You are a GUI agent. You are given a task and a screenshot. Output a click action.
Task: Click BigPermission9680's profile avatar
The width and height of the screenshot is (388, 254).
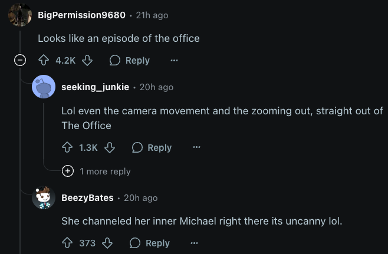[20, 15]
